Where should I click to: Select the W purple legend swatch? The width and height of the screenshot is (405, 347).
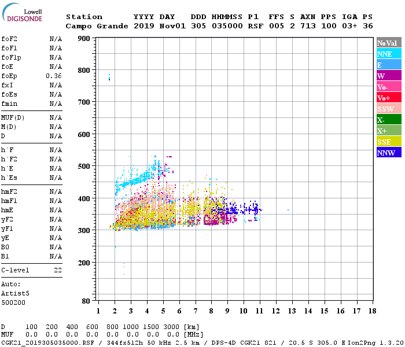389,76
